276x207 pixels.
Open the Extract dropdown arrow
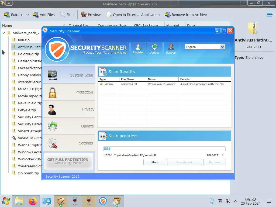[x=28, y=15]
